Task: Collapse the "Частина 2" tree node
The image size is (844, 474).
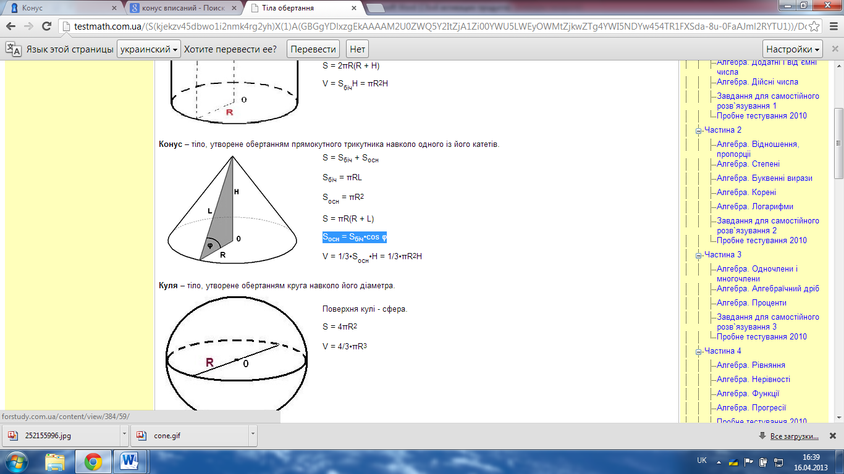Action: [699, 130]
